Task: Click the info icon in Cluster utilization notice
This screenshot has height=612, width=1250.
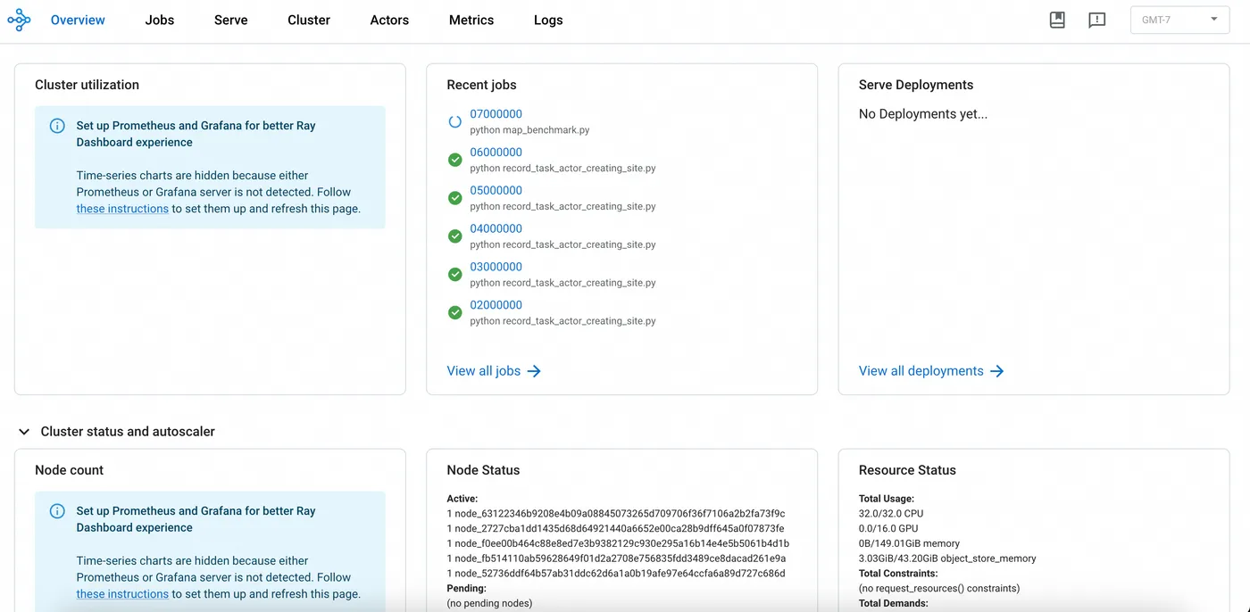Action: coord(57,126)
